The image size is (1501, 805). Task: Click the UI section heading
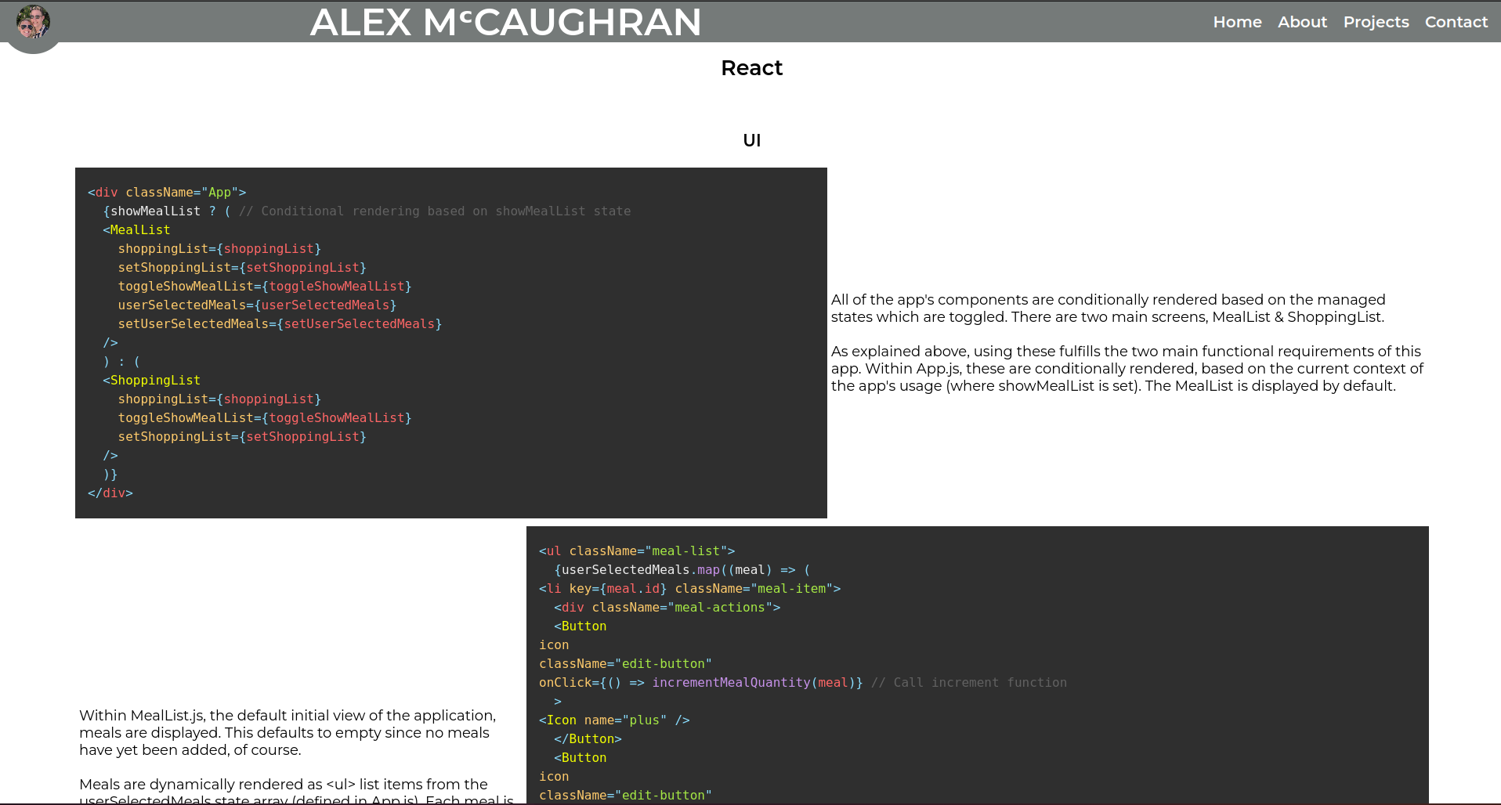[750, 140]
